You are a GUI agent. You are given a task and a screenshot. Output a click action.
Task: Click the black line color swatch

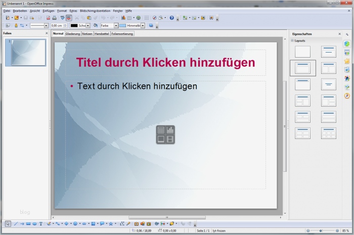tap(74, 26)
